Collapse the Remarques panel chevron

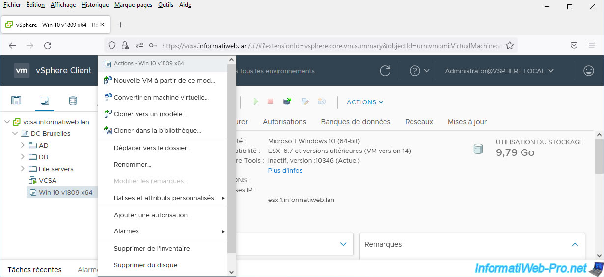click(575, 244)
